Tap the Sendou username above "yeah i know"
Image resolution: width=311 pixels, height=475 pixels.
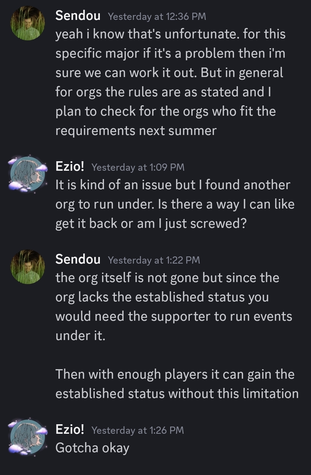click(x=78, y=16)
